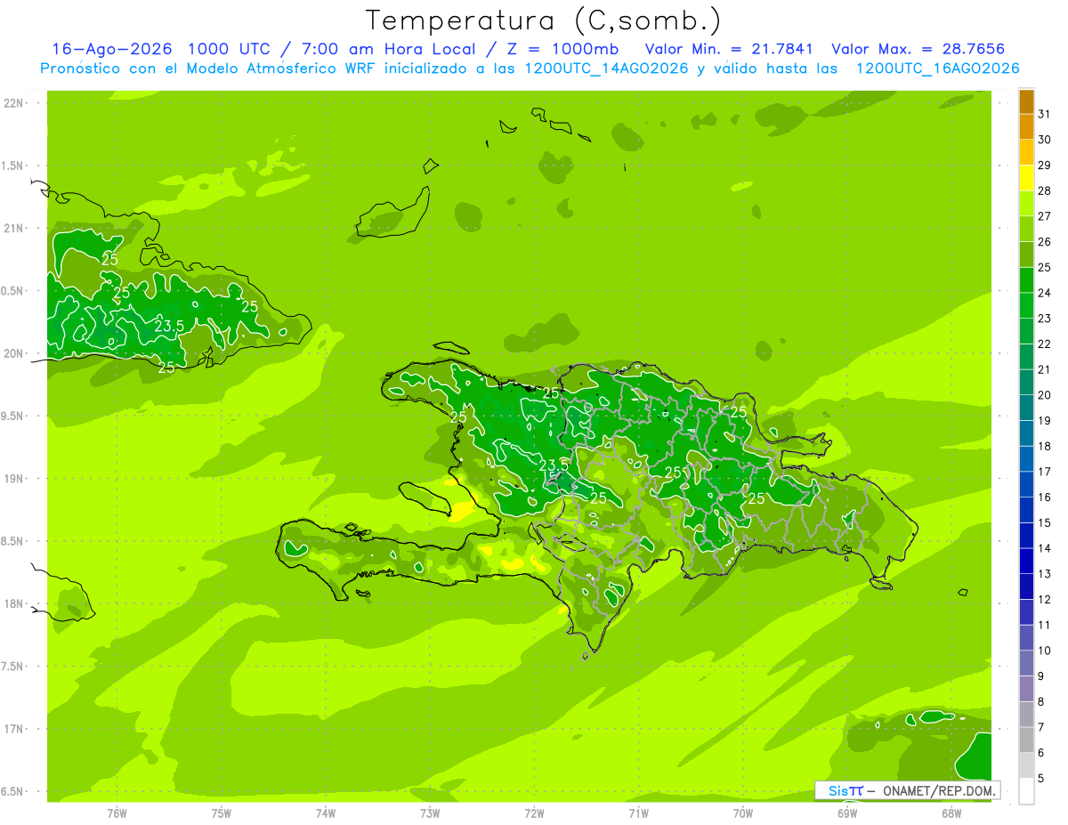1068x825 pixels.
Task: Click the "72W" longitude label
Action: pos(534,813)
